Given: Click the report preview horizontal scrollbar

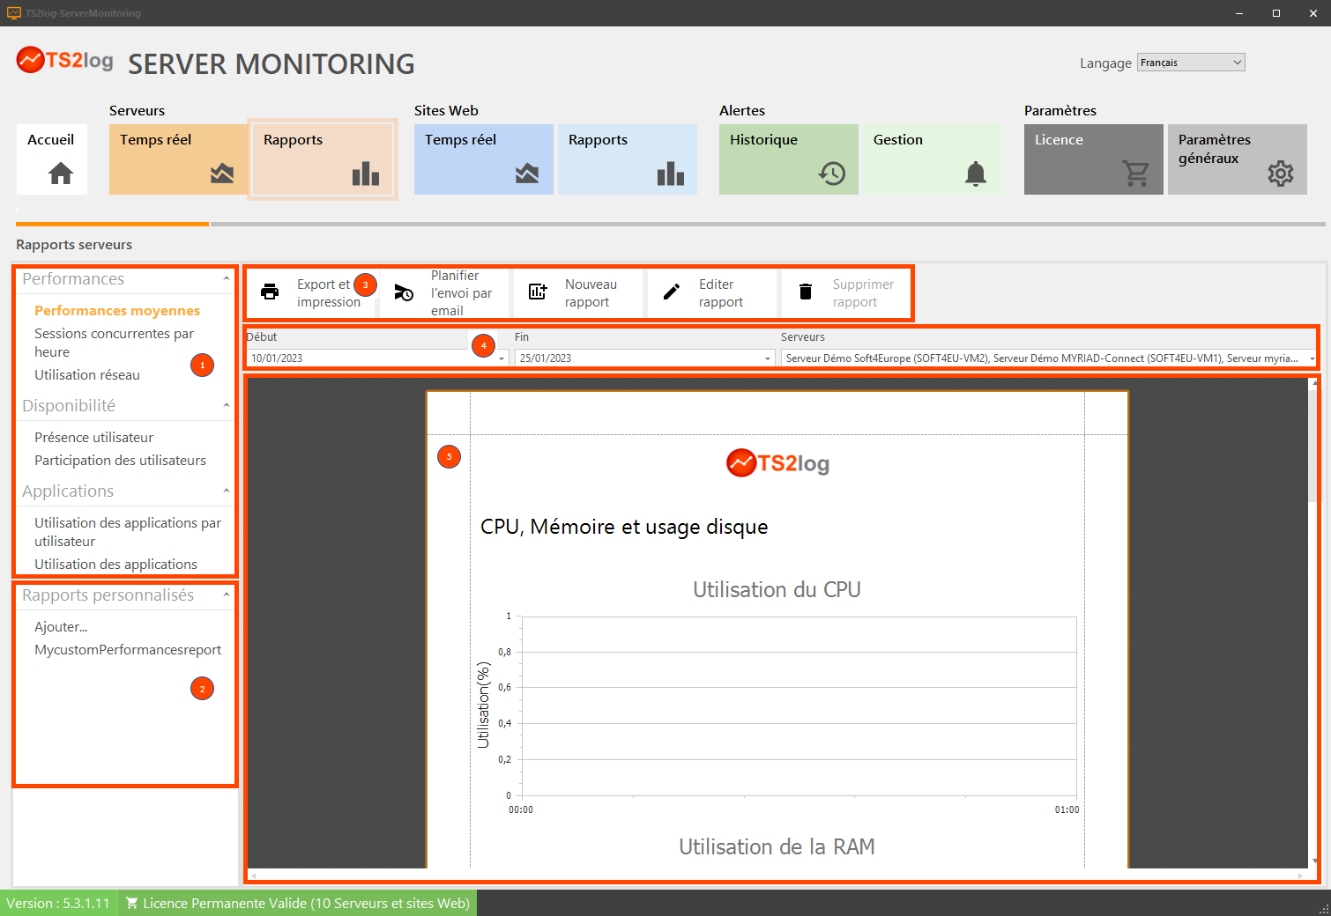Looking at the screenshot, I should click(777, 875).
